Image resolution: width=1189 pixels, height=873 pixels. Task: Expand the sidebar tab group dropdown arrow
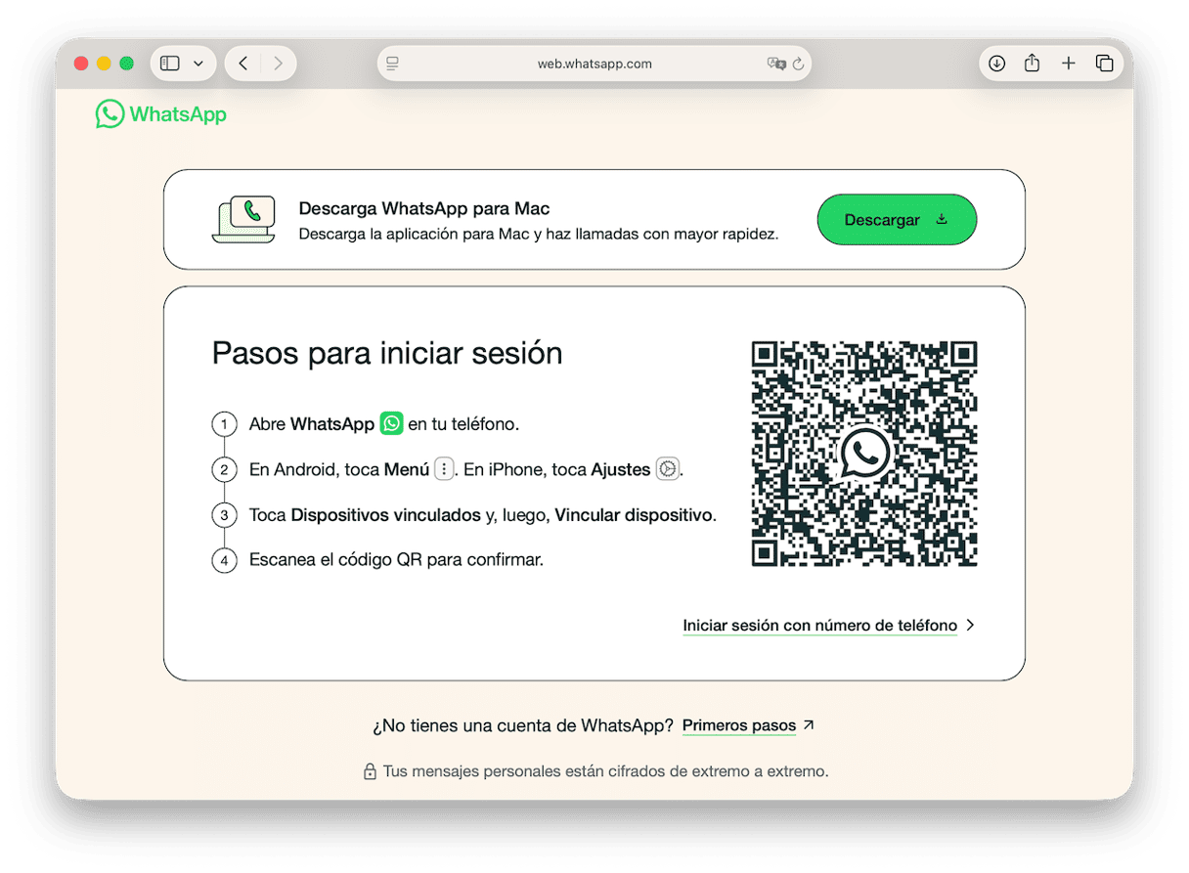(x=198, y=64)
